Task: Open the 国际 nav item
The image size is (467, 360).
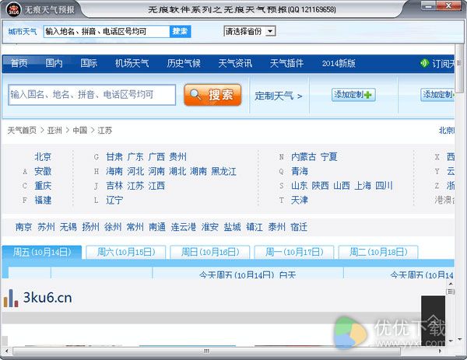Action: click(x=89, y=63)
